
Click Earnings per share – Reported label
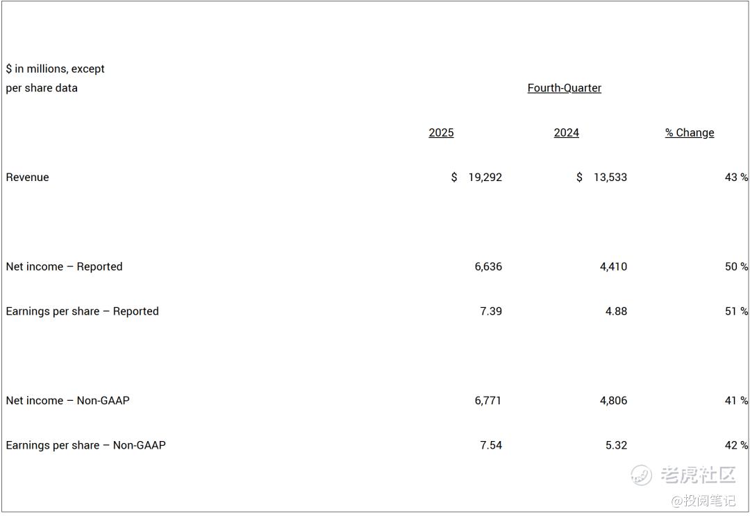pos(82,311)
